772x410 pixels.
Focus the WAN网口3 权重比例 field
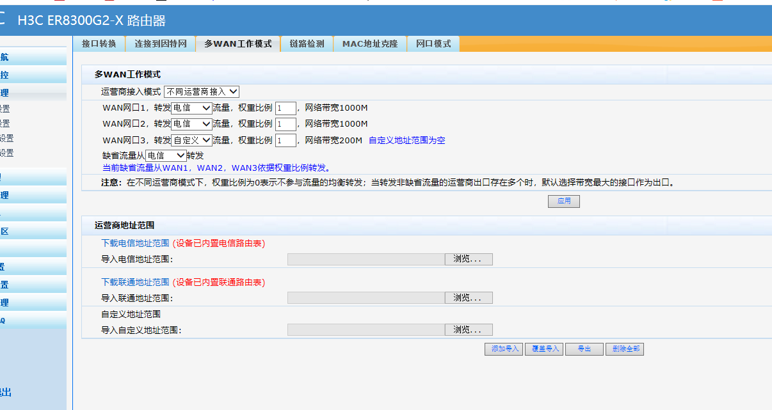pos(285,140)
